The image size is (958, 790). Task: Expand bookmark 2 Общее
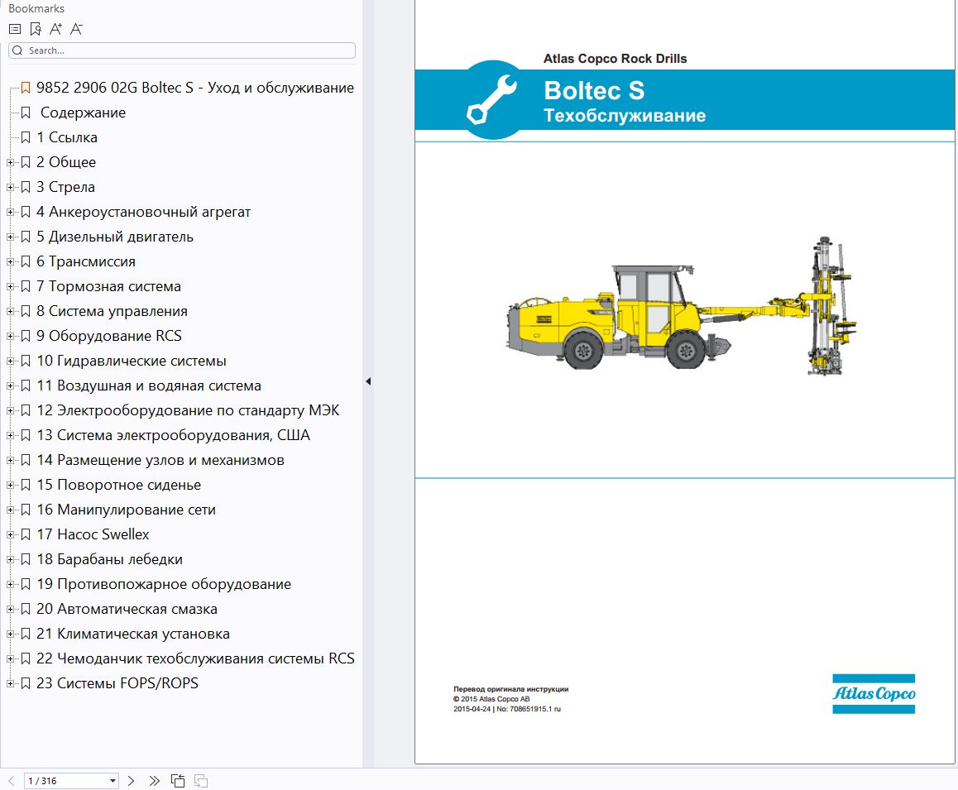[11, 162]
